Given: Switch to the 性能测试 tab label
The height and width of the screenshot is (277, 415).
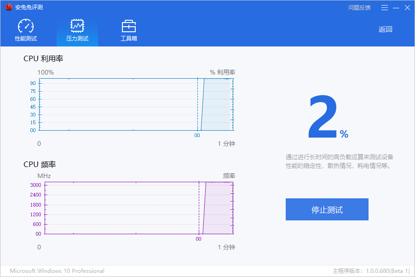Looking at the screenshot, I should 26,39.
